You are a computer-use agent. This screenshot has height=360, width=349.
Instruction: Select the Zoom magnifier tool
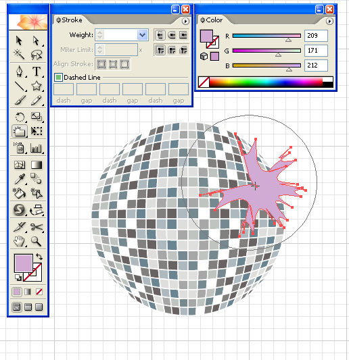tap(36, 241)
